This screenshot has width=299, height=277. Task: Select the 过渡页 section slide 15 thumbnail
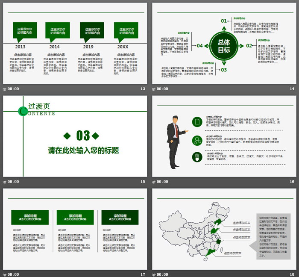pyautogui.click(x=75, y=136)
